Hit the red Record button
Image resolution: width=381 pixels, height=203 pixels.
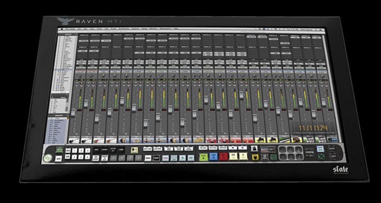point(224,157)
